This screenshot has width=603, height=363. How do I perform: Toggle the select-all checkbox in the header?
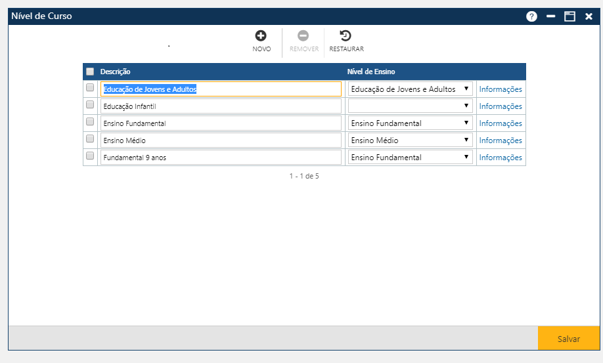coord(90,72)
